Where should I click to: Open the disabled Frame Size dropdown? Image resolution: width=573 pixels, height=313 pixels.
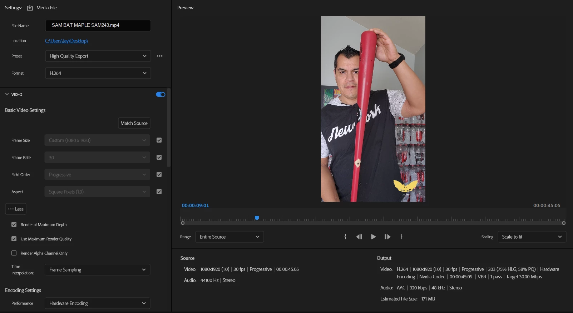[x=97, y=140]
